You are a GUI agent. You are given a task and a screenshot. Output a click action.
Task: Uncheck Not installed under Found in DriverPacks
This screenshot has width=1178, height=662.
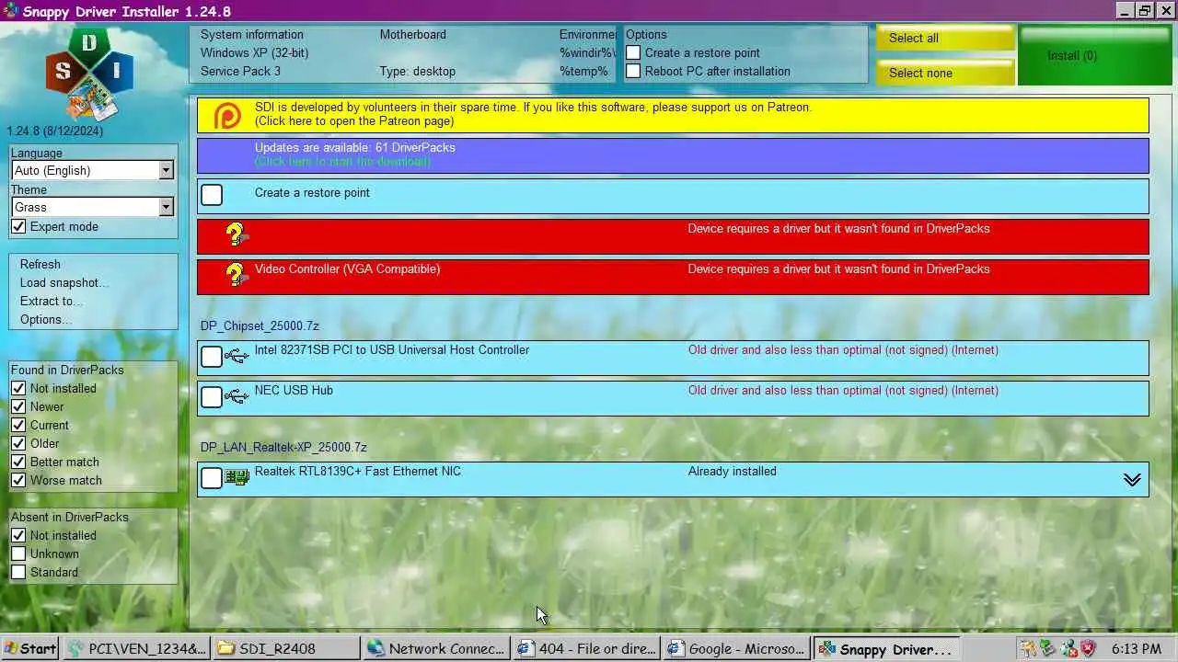(18, 388)
